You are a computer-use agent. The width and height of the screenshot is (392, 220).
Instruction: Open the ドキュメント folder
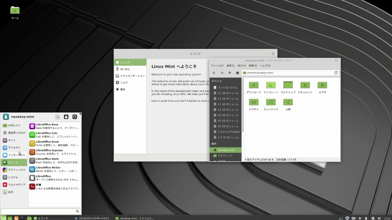[305, 87]
